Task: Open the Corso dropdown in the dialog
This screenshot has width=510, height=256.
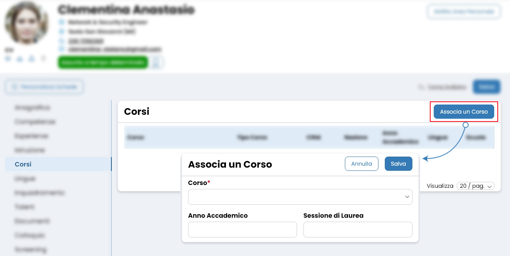Action: (300, 196)
